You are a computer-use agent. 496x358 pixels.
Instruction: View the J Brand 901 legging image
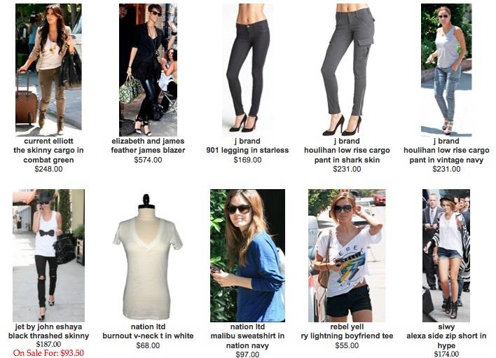click(248, 69)
